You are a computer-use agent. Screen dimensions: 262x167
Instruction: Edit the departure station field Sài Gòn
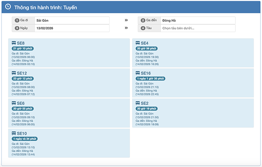pos(72,20)
